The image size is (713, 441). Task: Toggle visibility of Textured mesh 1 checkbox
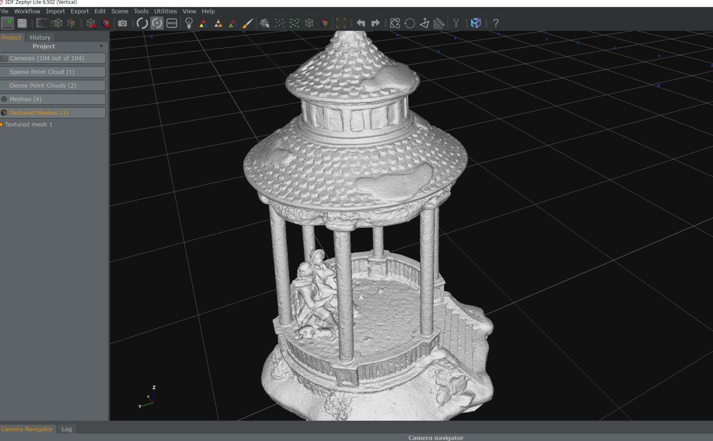tap(2, 125)
